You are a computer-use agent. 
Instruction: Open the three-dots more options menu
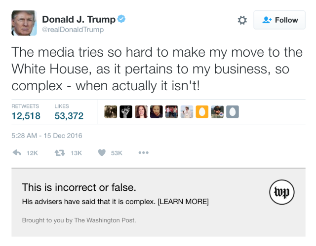pos(143,153)
